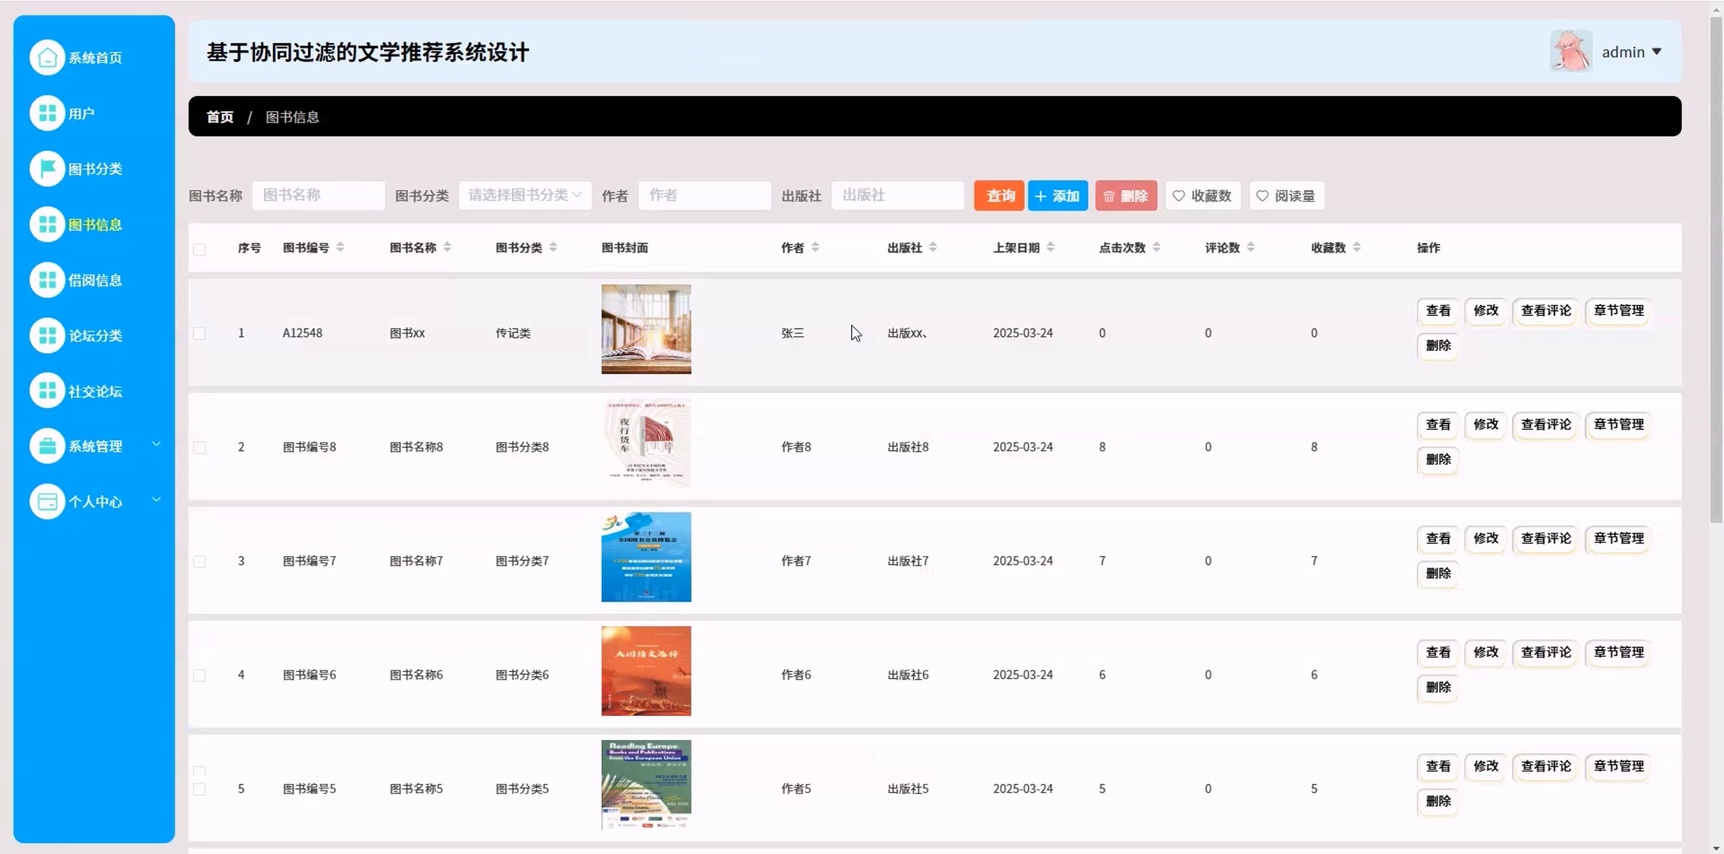Click the 图书名称 search input field
Image resolution: width=1724 pixels, height=854 pixels.
coord(318,195)
